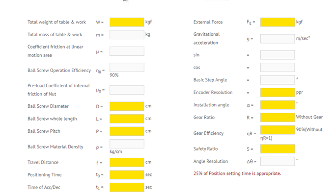Click the Ball Screw Operation Efficiency field

pos(127,67)
